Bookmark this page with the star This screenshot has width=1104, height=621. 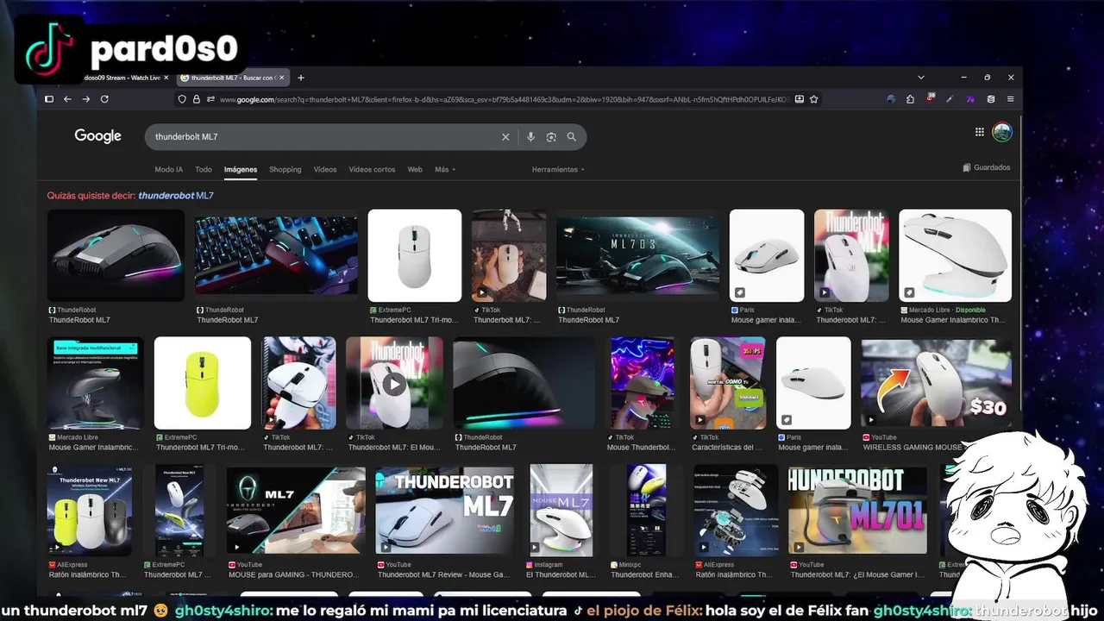pos(813,99)
